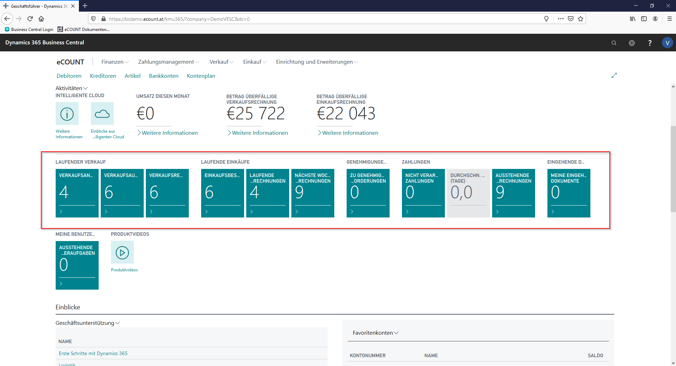The width and height of the screenshot is (676, 366).
Task: Expand the Verkauf menu
Action: click(222, 62)
